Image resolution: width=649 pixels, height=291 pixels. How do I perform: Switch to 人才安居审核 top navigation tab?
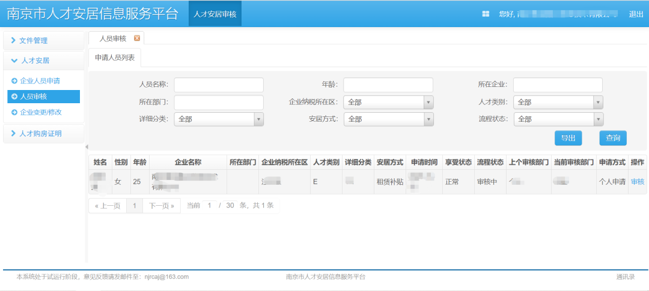(x=215, y=14)
